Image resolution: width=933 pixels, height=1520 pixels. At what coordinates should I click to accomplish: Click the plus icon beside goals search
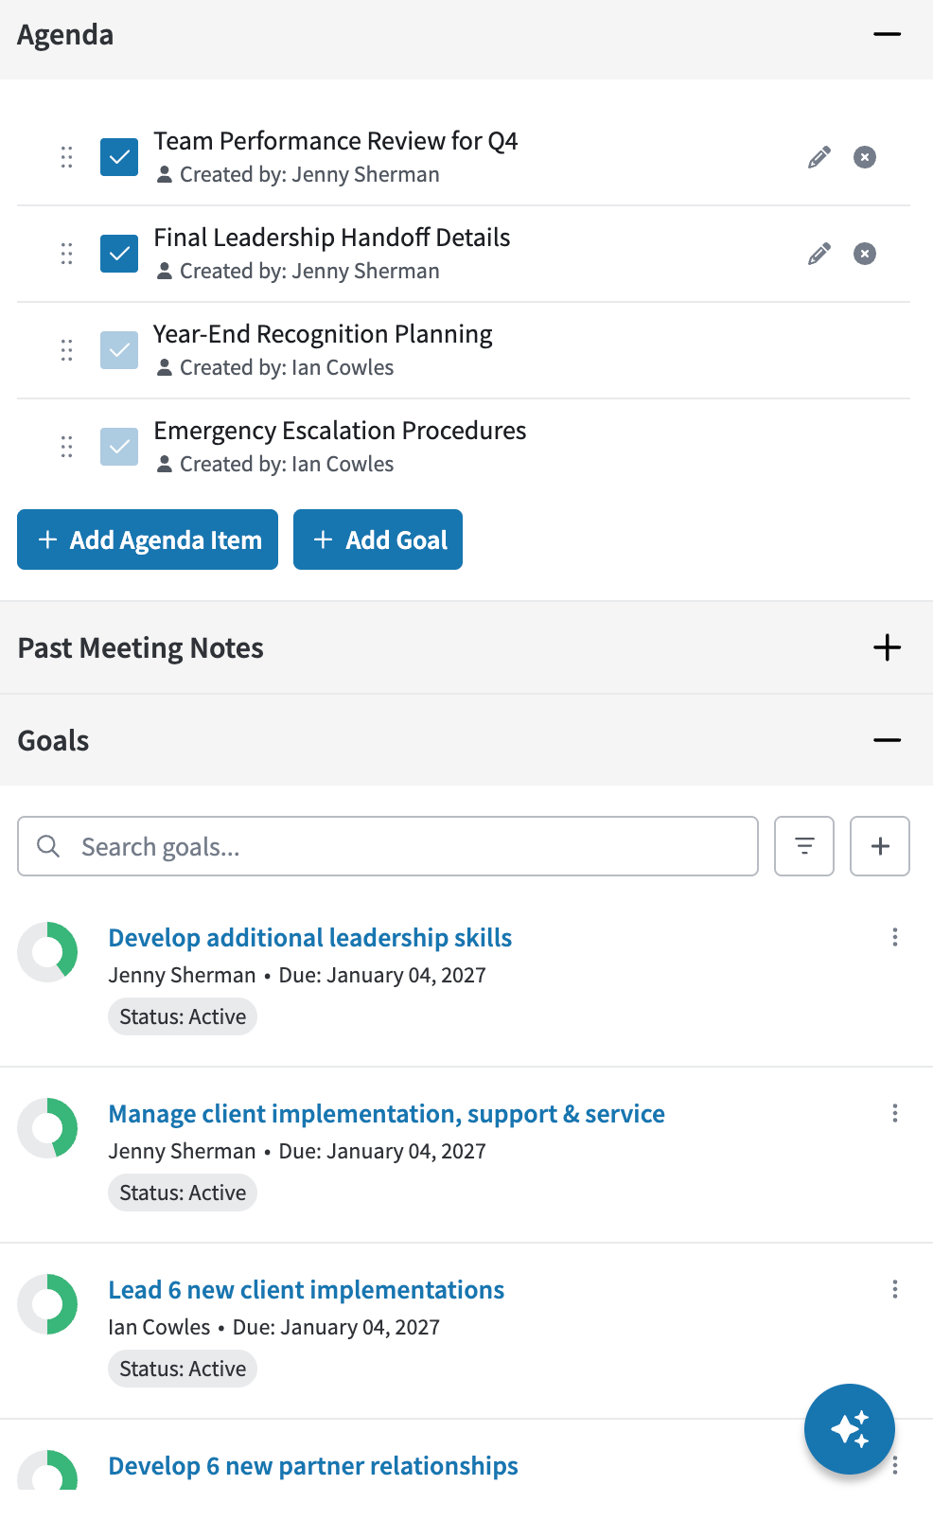(x=880, y=846)
